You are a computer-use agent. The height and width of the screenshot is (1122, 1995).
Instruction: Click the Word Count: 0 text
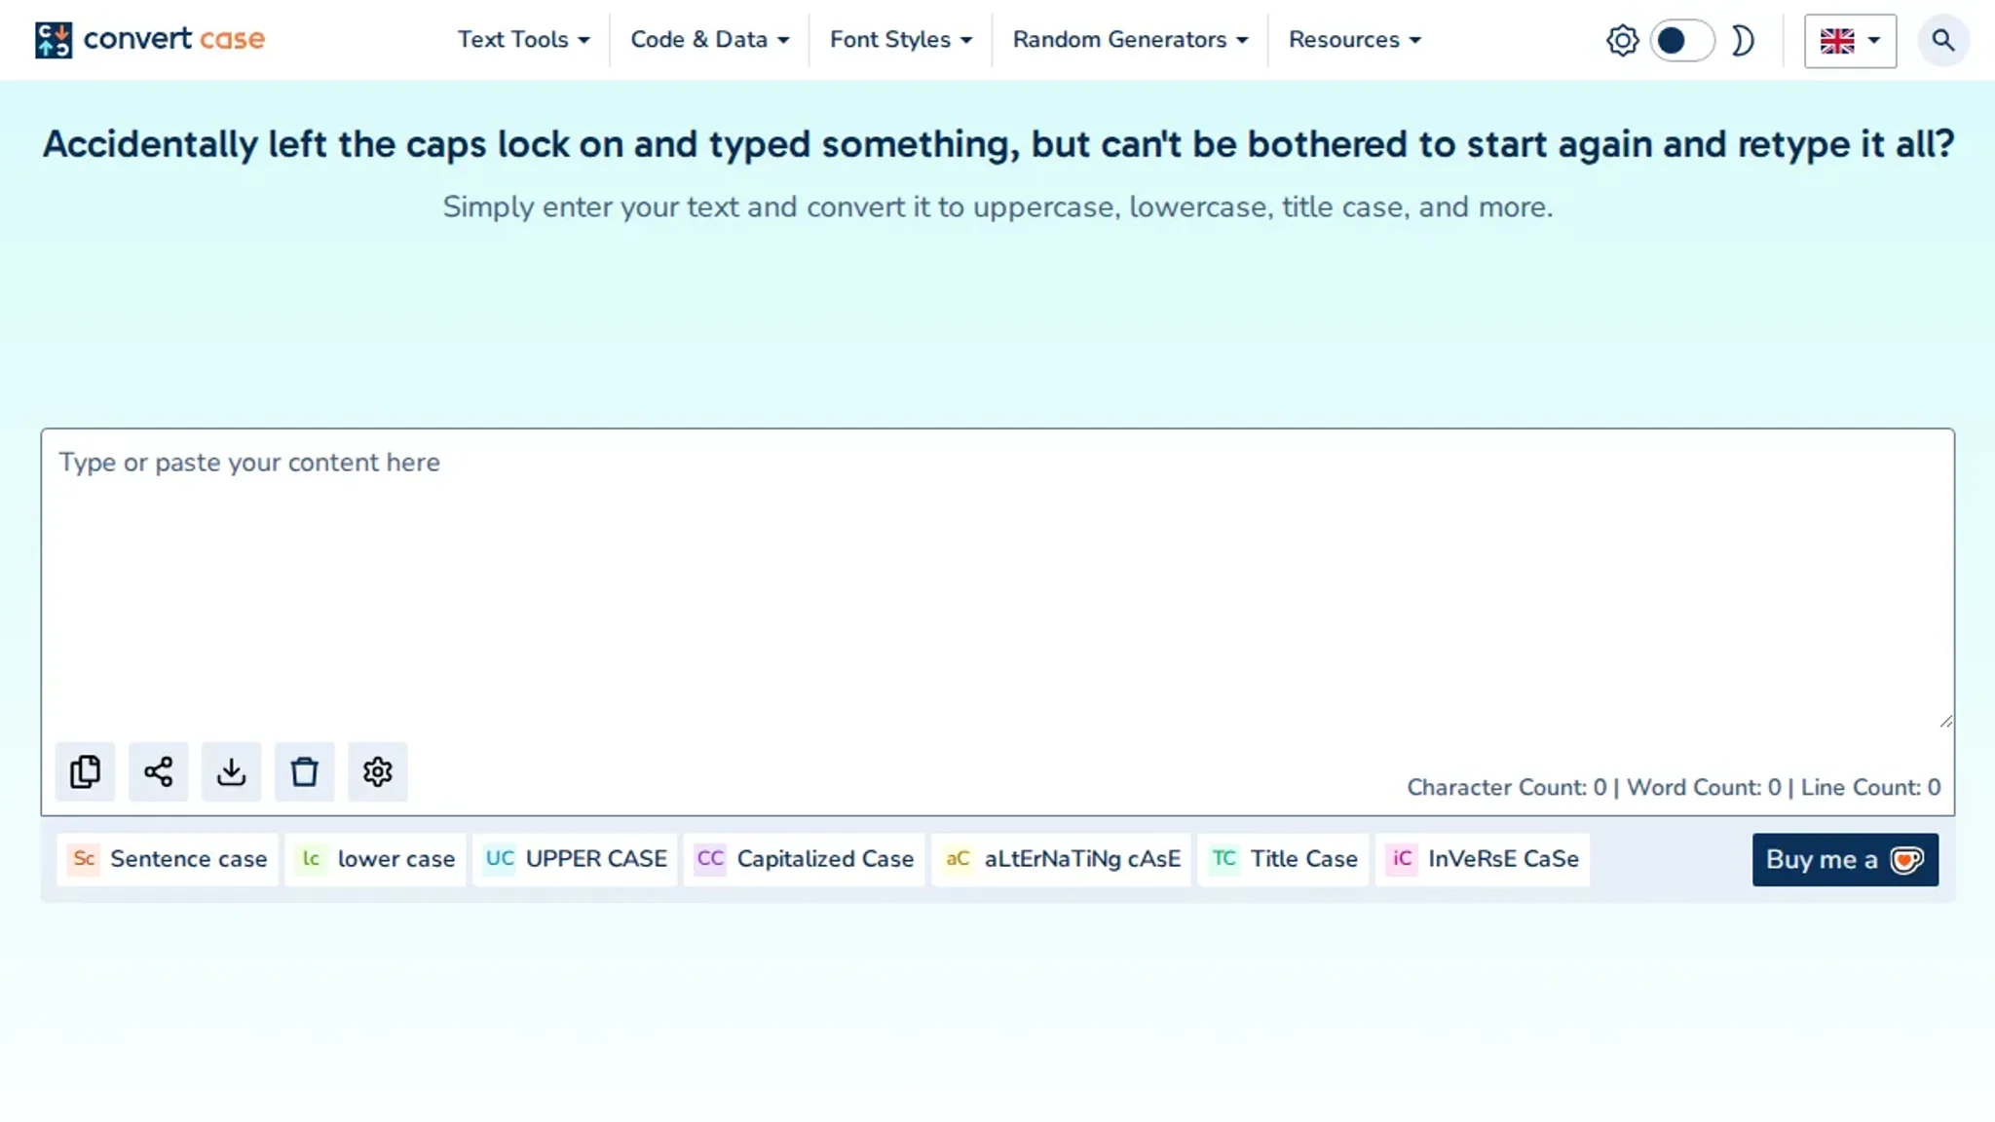click(x=1704, y=787)
